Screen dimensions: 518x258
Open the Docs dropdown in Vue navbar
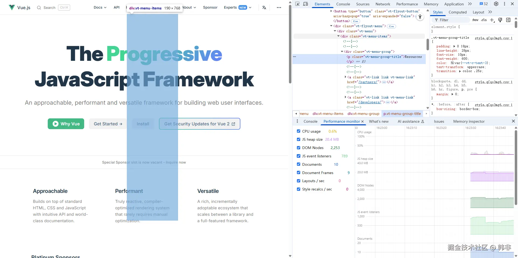100,8
